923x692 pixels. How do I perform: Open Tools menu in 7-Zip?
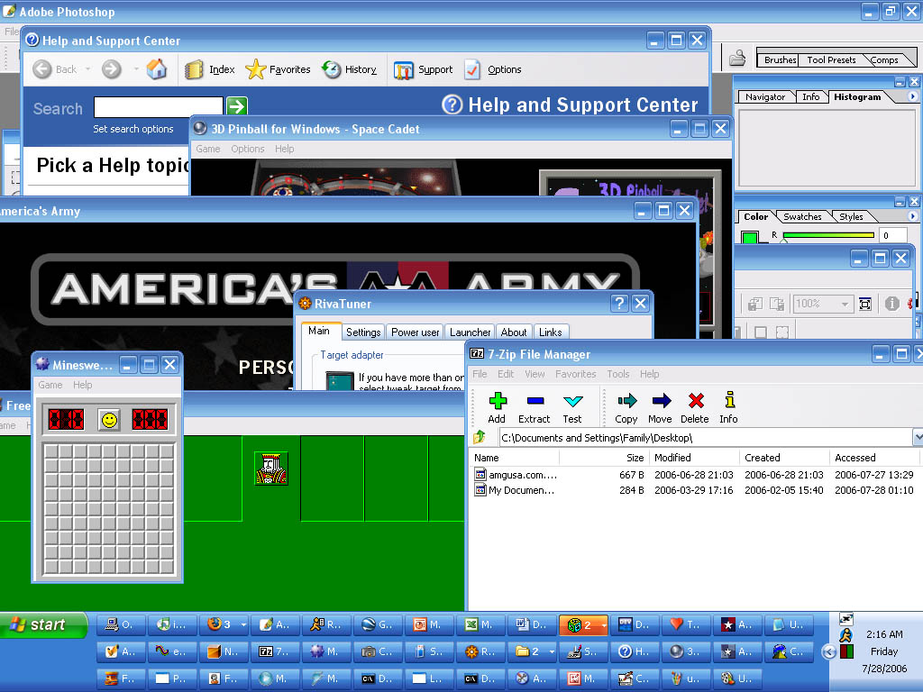(x=618, y=374)
